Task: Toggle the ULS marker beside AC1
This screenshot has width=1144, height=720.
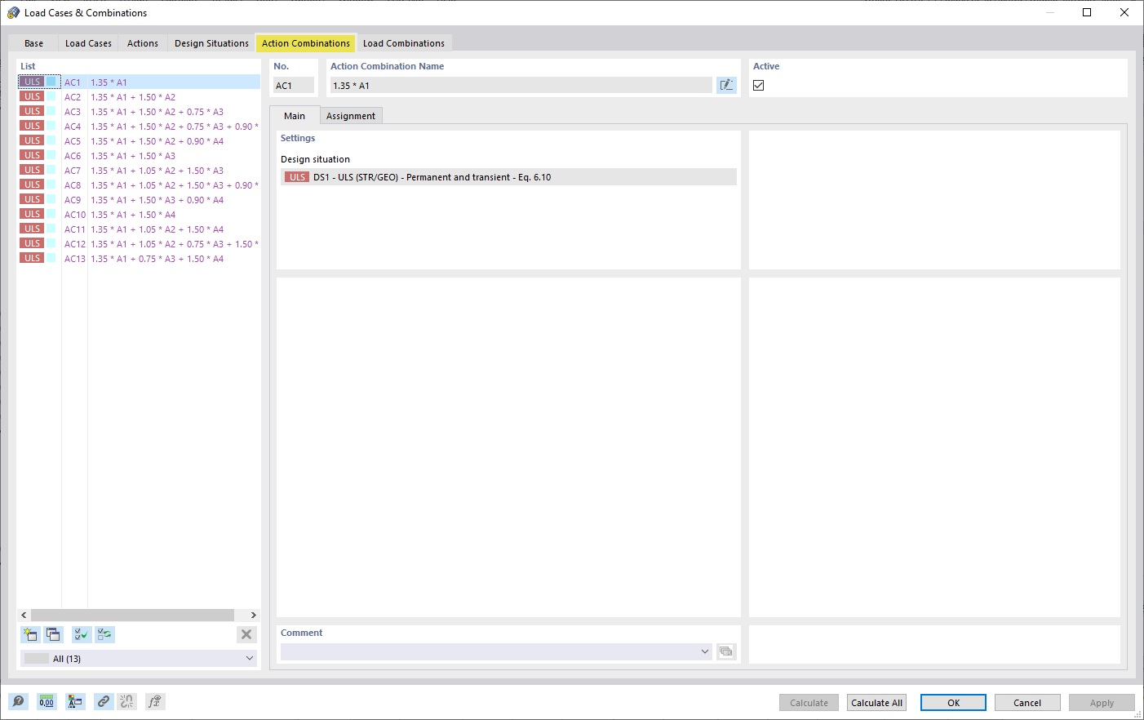Action: (x=33, y=82)
